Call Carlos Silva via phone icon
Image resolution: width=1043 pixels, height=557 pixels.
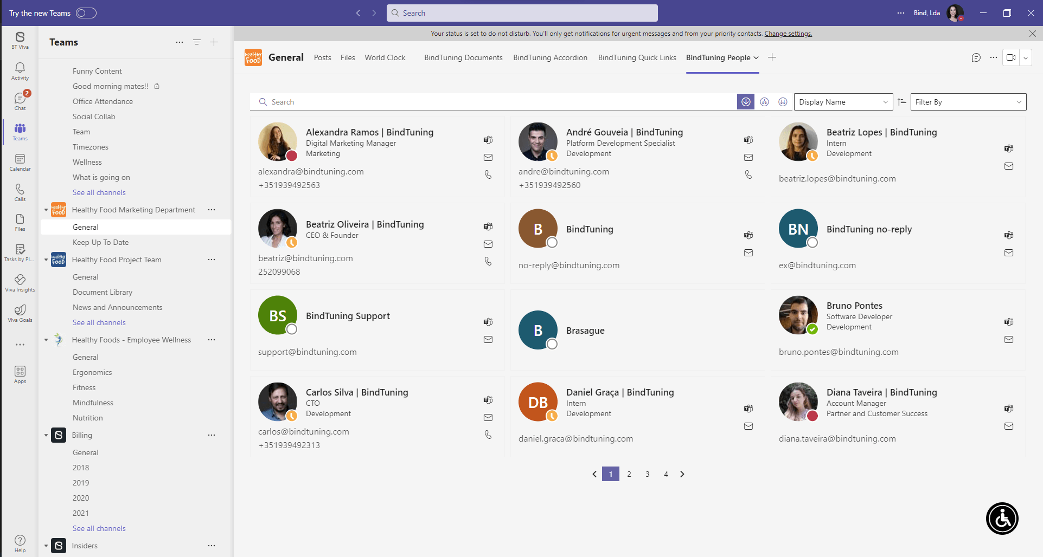tap(488, 435)
